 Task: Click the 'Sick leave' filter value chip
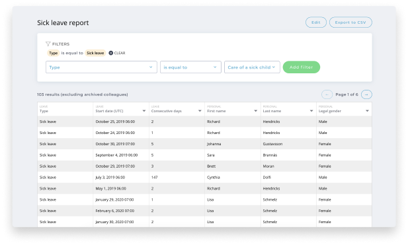pyautogui.click(x=95, y=53)
